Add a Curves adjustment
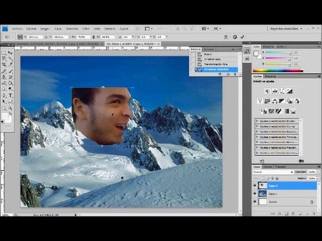Screen dimensions: 322x241 (282, 91)
